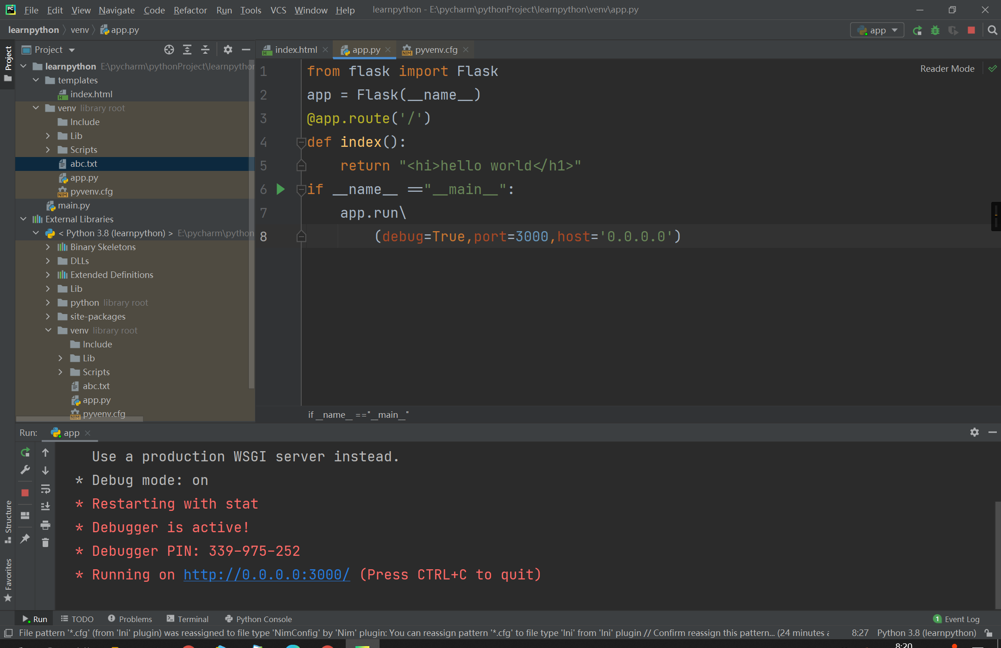
Task: Toggle Reader Mode in editor
Action: pos(947,69)
